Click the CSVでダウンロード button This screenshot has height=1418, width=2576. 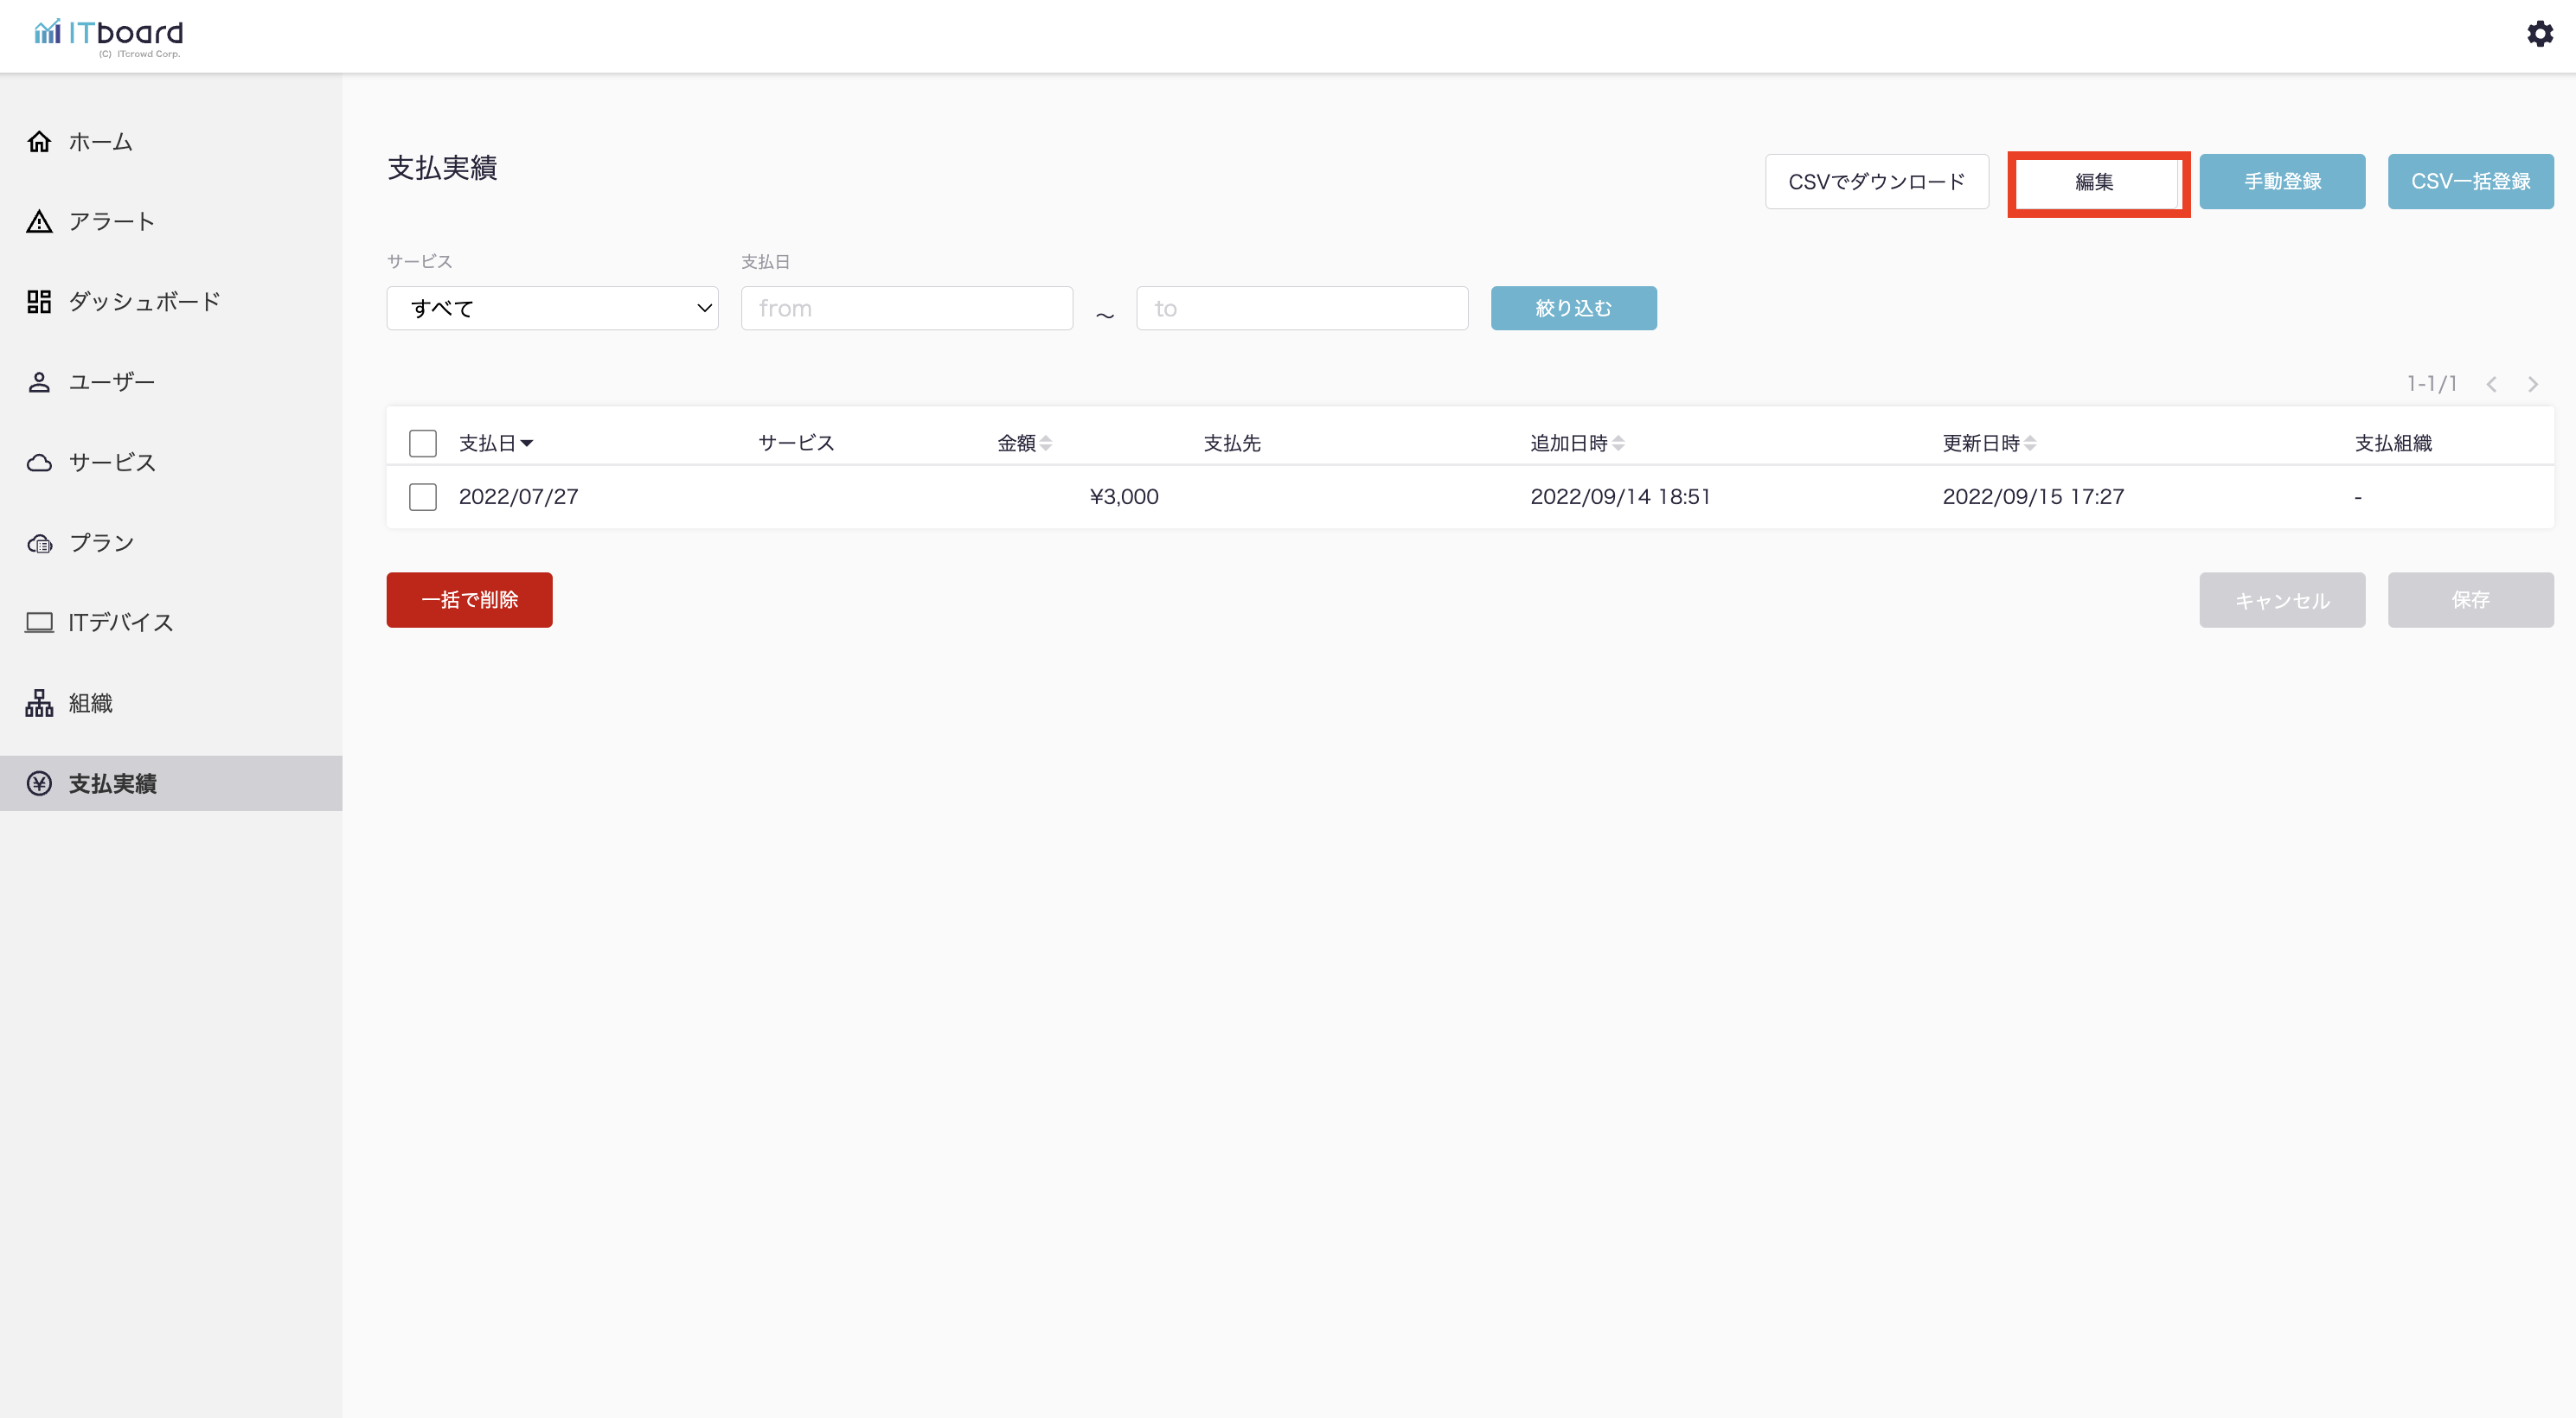(1876, 182)
